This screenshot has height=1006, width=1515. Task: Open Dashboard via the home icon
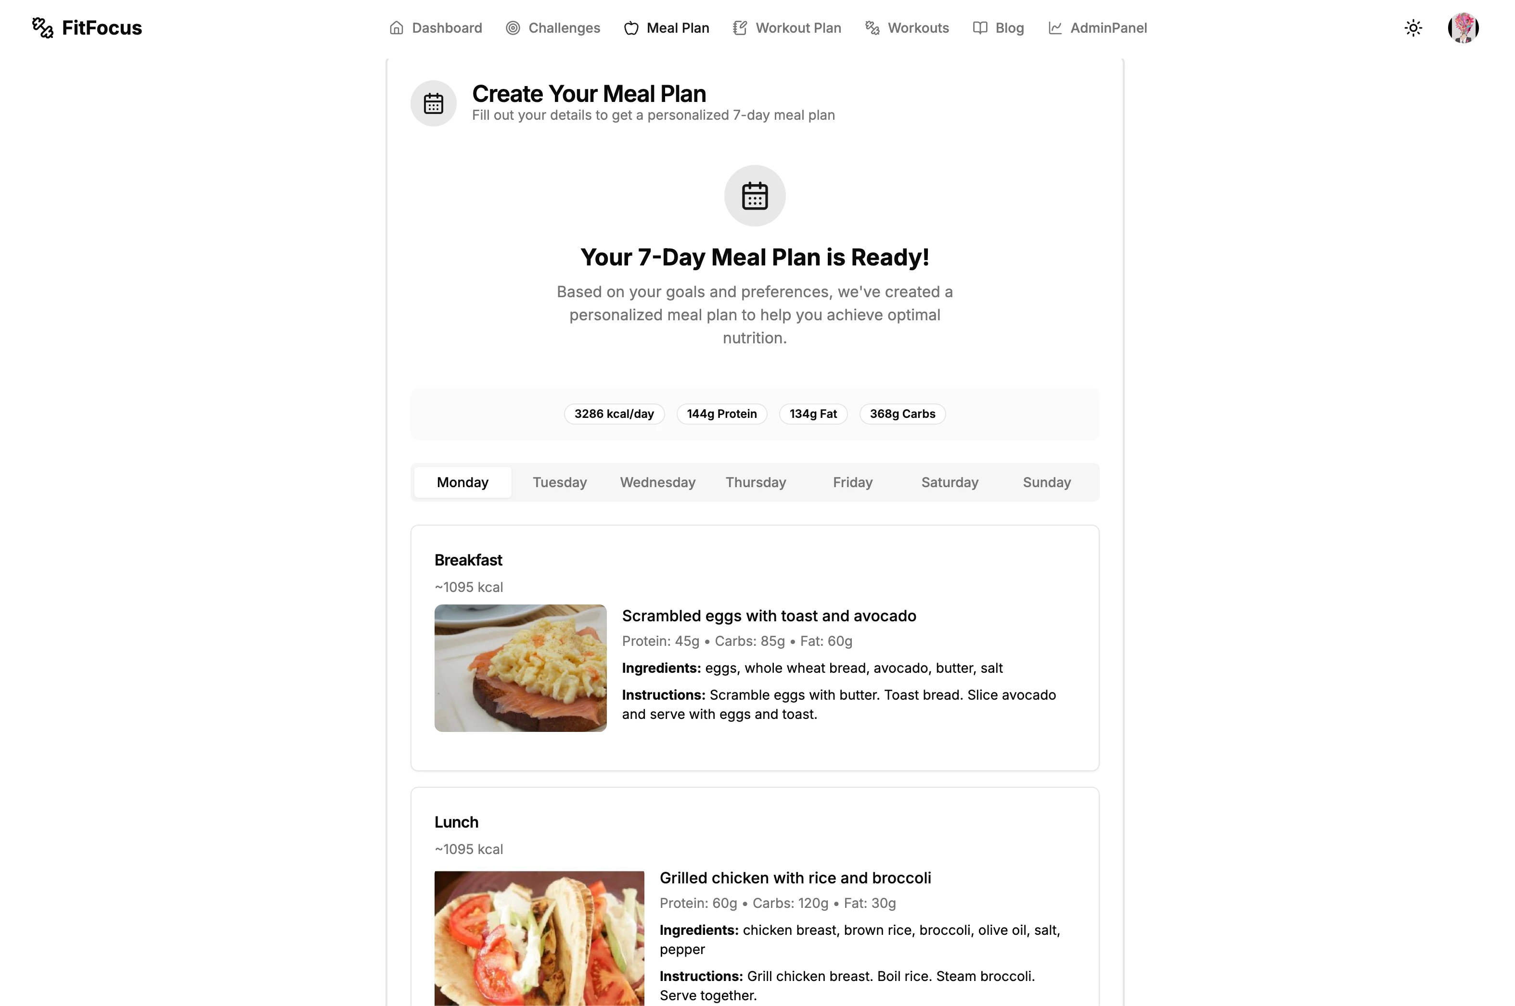[x=397, y=27]
